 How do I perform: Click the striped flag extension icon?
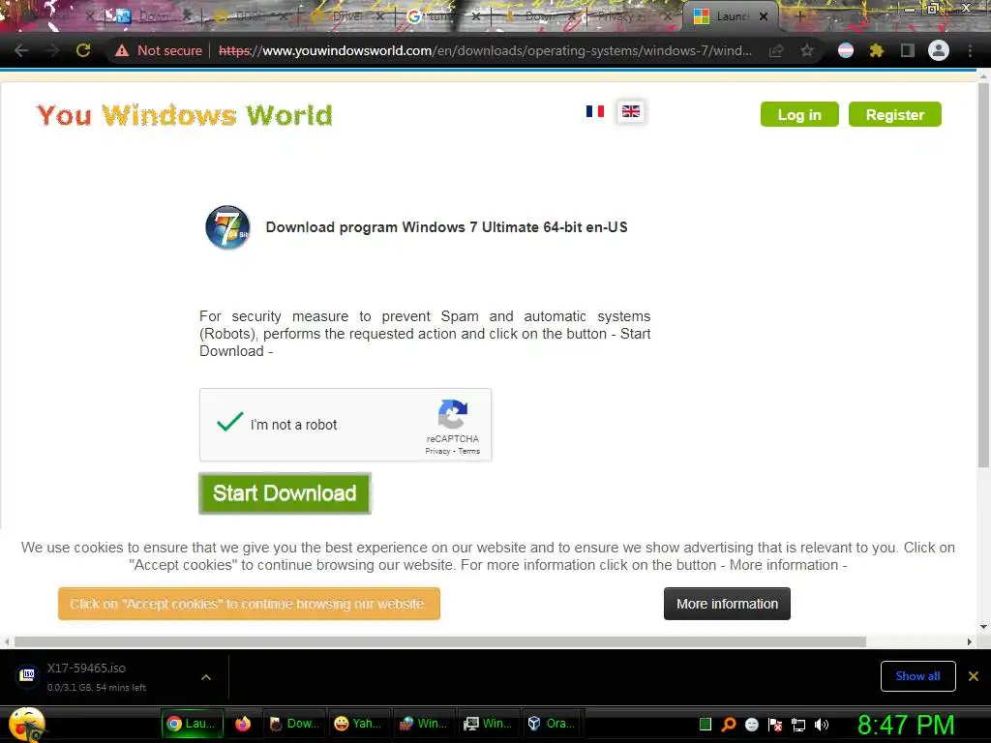[846, 50]
